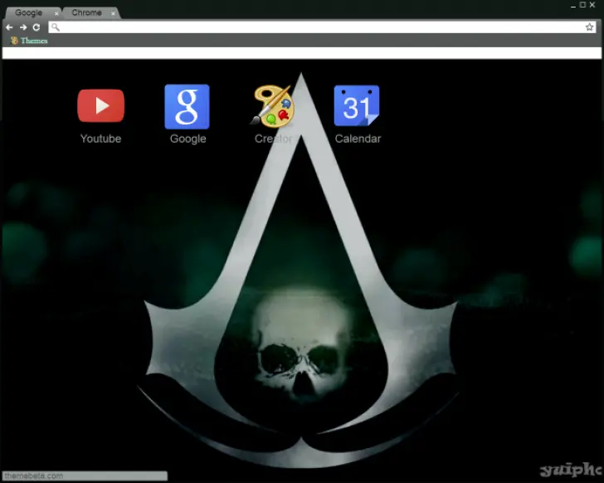Open the Youtube app icon

point(100,106)
